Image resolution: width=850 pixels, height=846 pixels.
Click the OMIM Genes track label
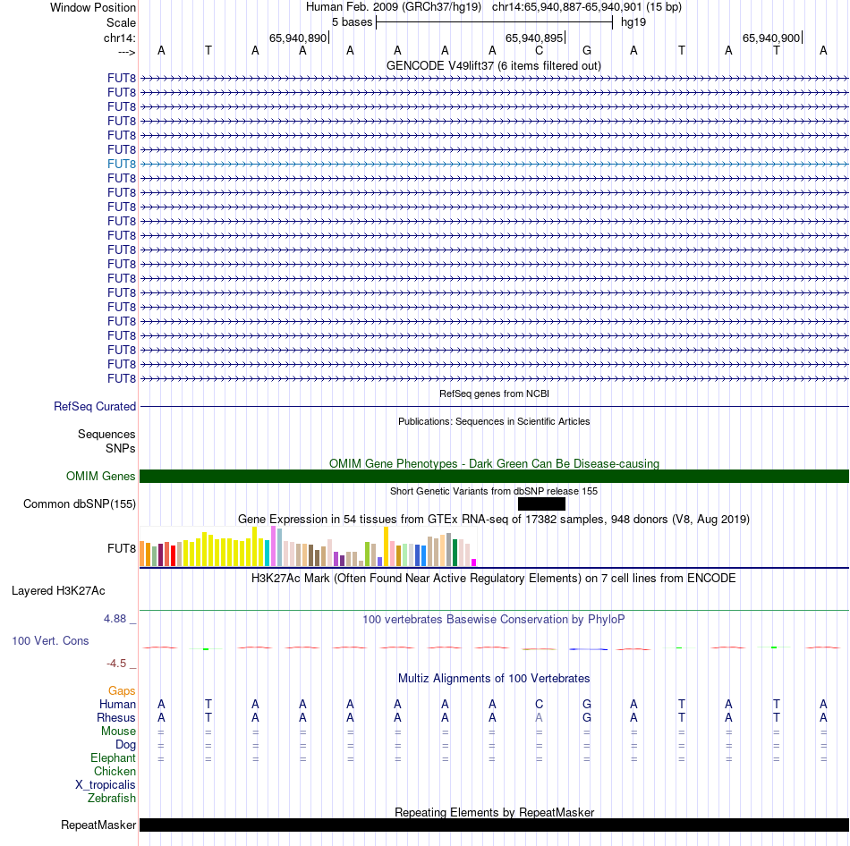pos(100,476)
